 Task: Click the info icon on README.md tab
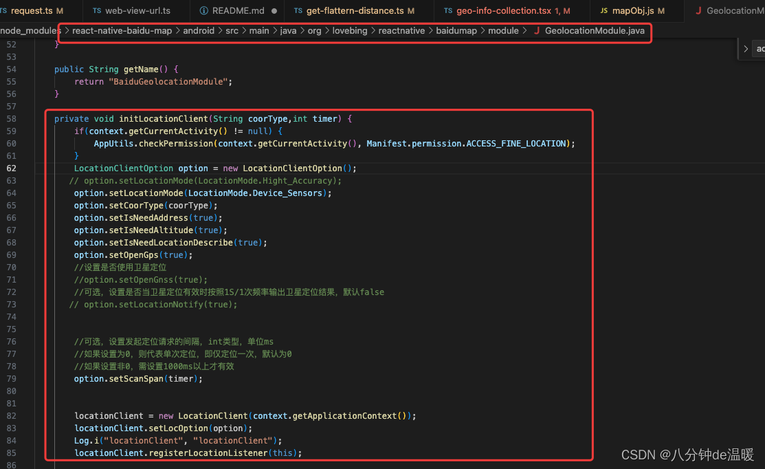[x=204, y=11]
